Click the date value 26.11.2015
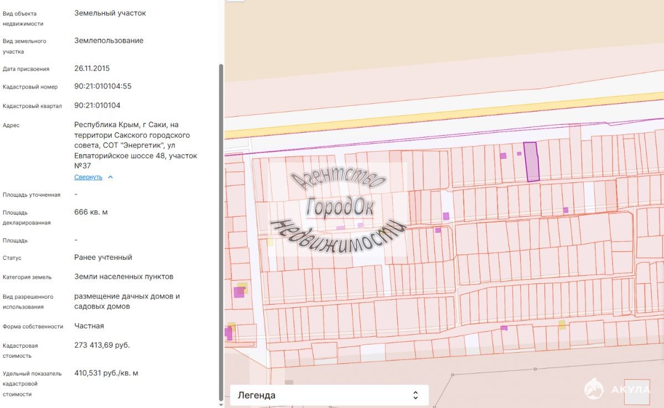 click(92, 69)
